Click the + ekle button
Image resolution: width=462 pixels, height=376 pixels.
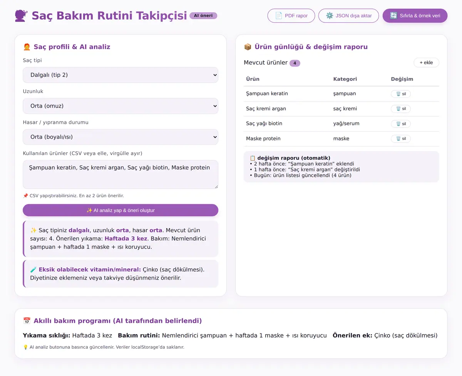(426, 63)
